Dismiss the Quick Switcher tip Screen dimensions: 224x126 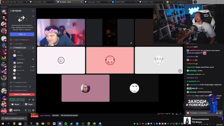click(x=33, y=16)
